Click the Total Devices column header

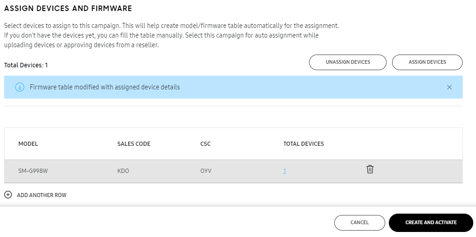point(303,144)
